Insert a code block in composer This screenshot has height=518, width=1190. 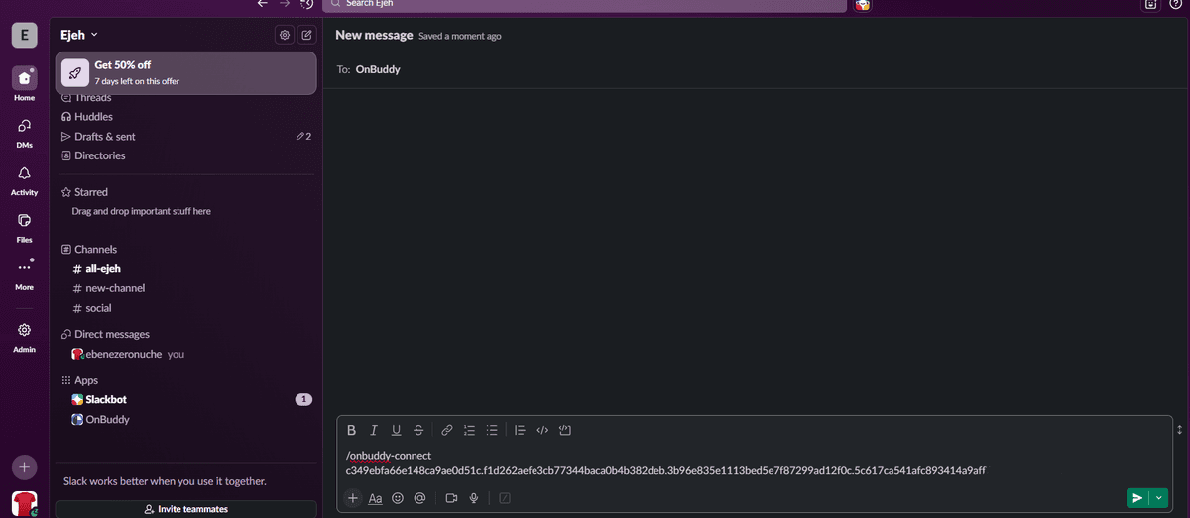pos(565,430)
